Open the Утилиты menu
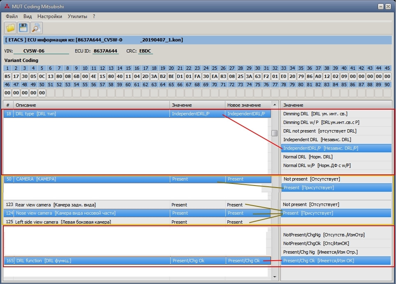 point(77,16)
